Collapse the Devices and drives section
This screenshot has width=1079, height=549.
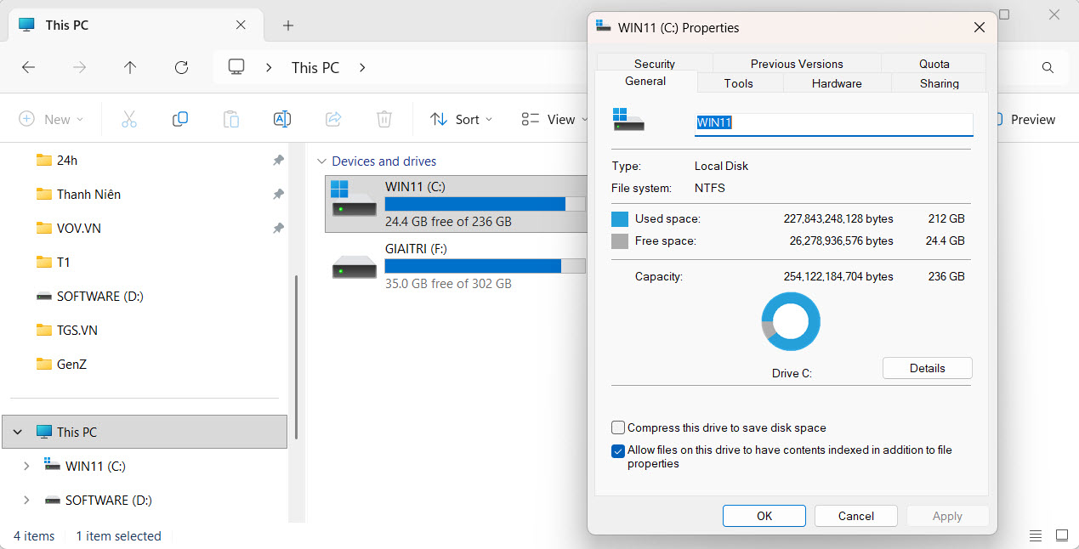tap(321, 161)
